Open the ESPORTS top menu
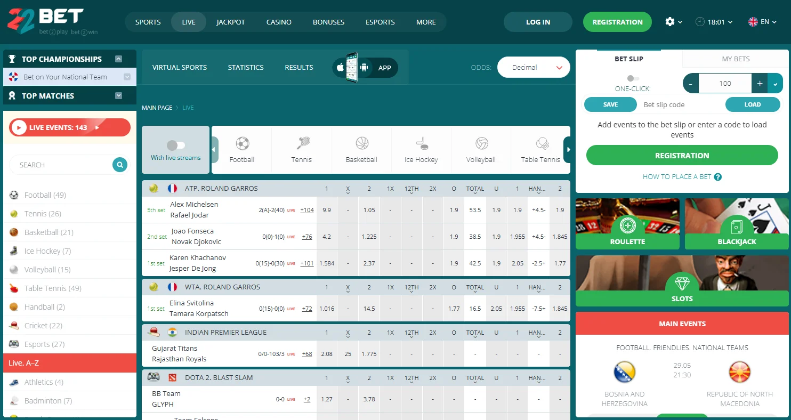791x420 pixels. [380, 22]
